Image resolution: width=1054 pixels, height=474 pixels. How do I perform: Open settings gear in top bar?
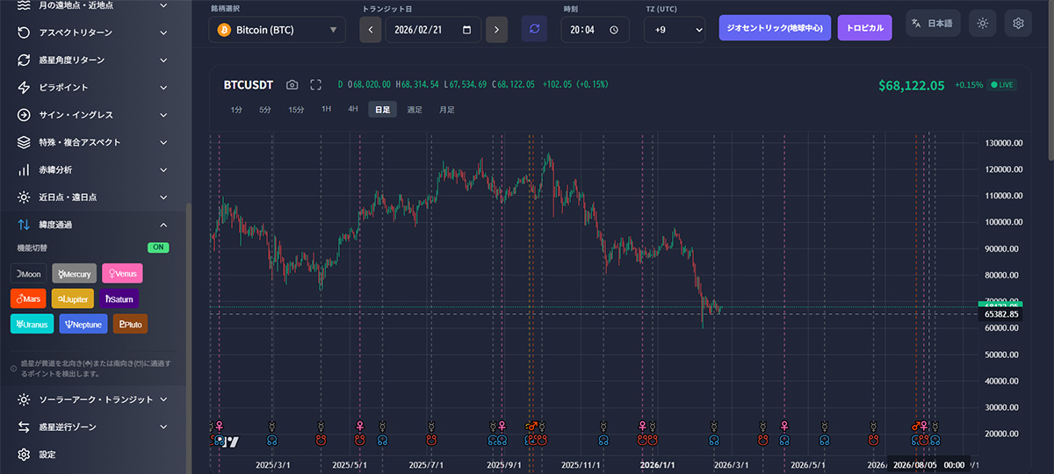click(x=1018, y=24)
